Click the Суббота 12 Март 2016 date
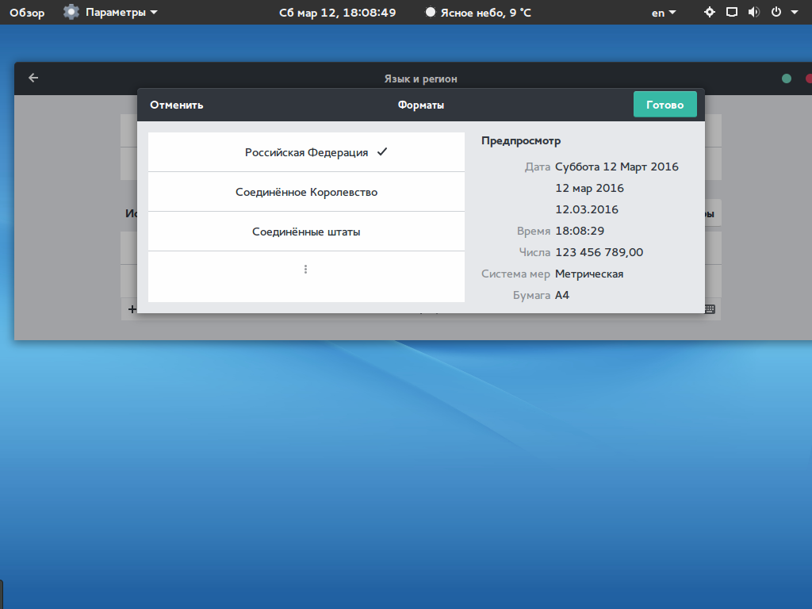This screenshot has width=812, height=609. (x=617, y=167)
